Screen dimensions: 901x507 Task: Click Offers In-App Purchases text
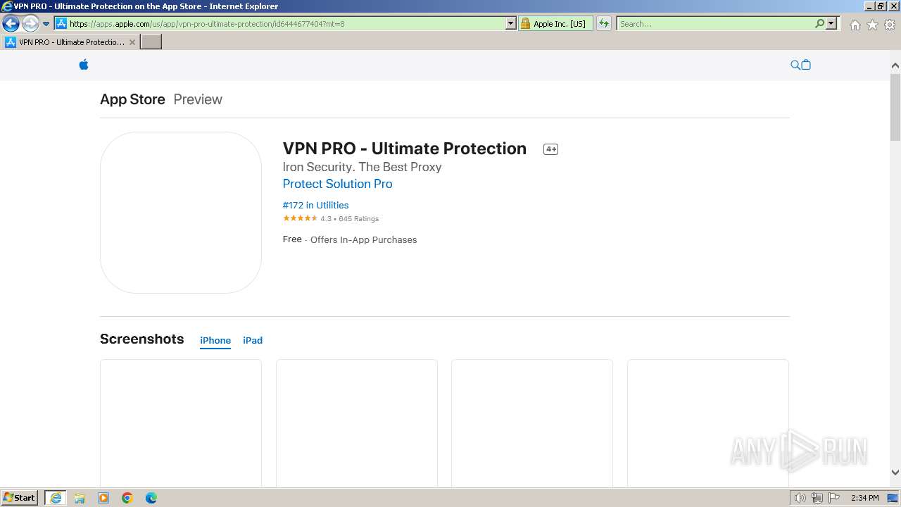point(363,239)
